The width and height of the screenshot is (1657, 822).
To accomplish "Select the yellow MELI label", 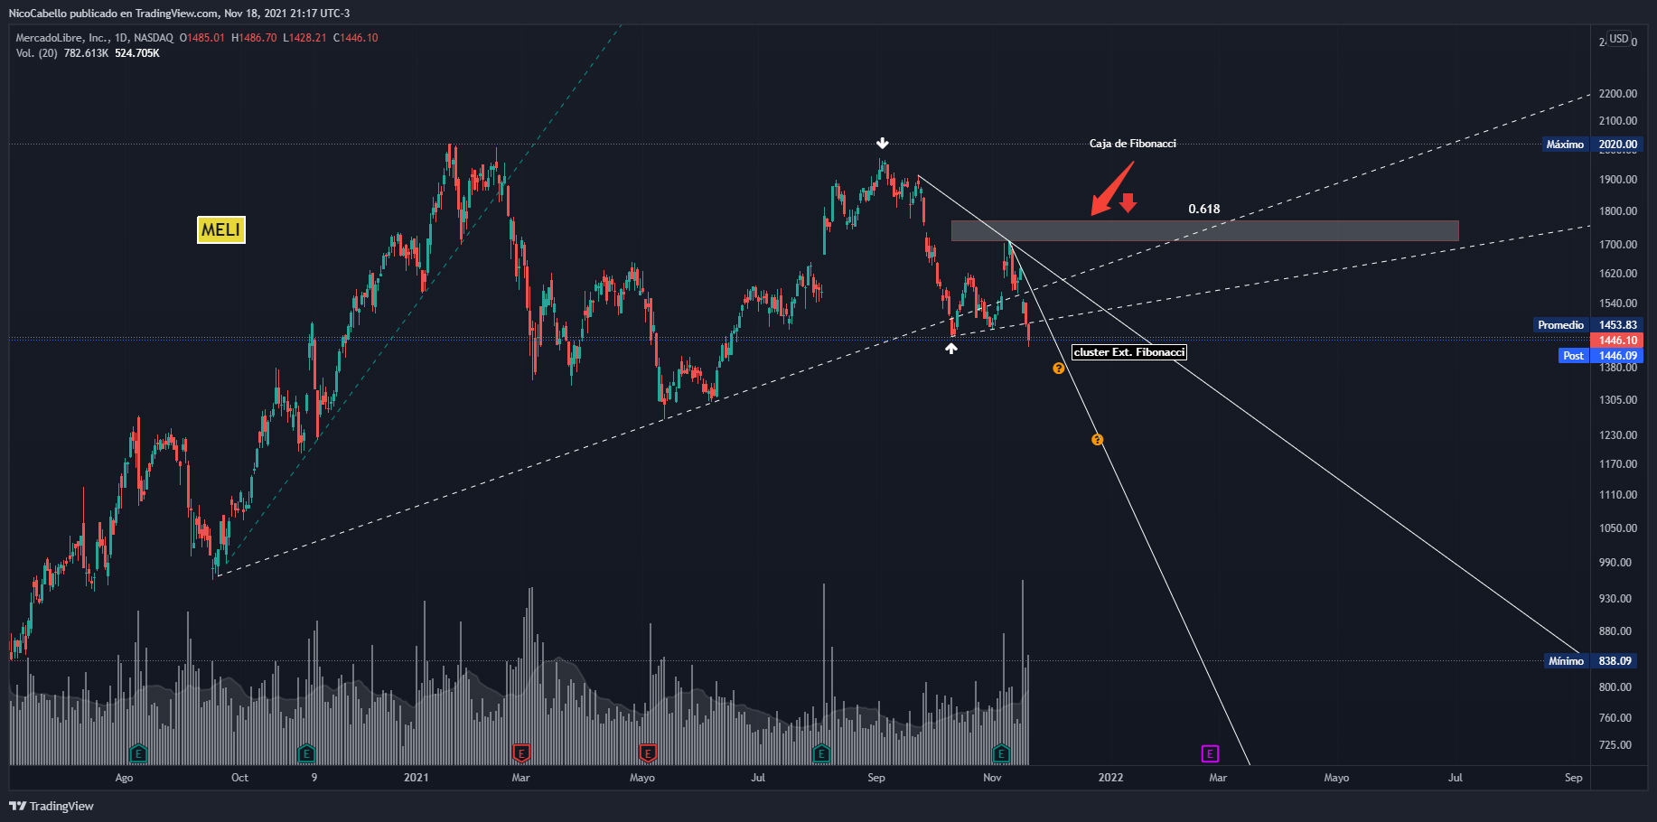I will (221, 229).
